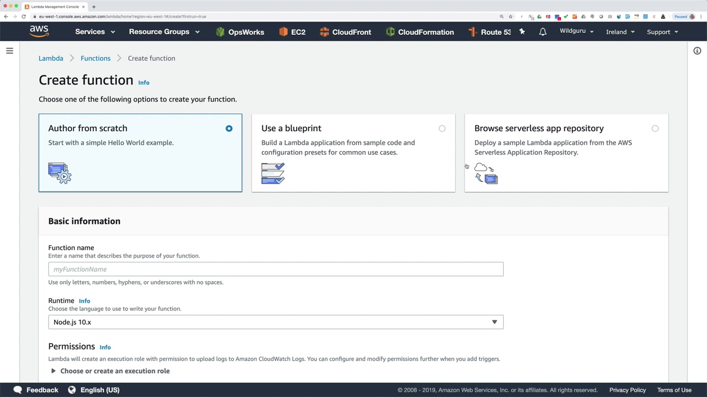Screen dimensions: 707x397
Task: Switch to the Lambda Management Console tab
Action: point(55,7)
